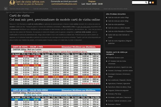Click CARTI DE VIZITA – COLOR FATA-VERSO header
The width and height of the screenshot is (161, 107).
pyautogui.click(x=30, y=90)
